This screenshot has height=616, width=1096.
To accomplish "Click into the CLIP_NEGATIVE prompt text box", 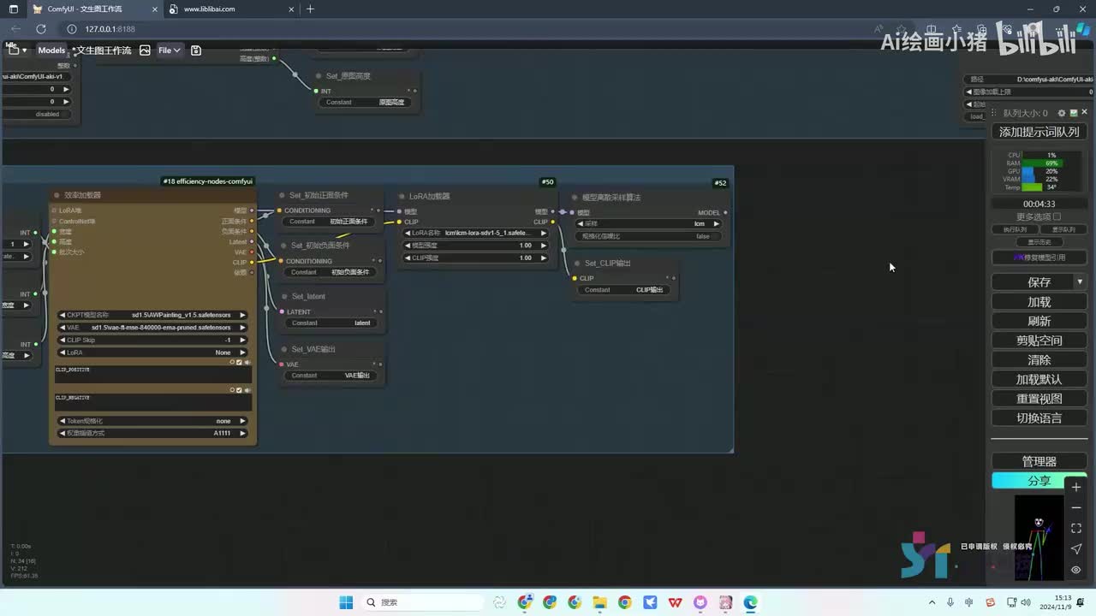I will click(153, 402).
